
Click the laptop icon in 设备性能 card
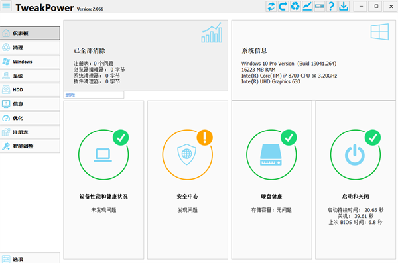click(x=103, y=155)
